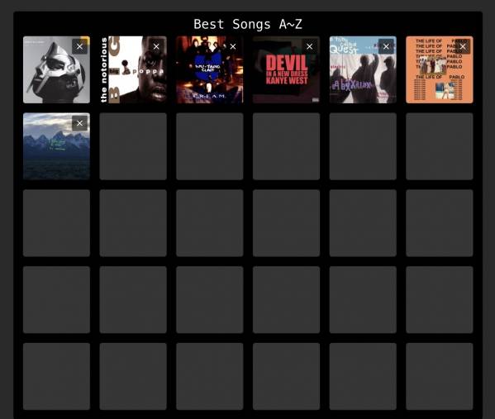Remove the MF DOOM mask album cover
The width and height of the screenshot is (495, 419).
pos(79,47)
